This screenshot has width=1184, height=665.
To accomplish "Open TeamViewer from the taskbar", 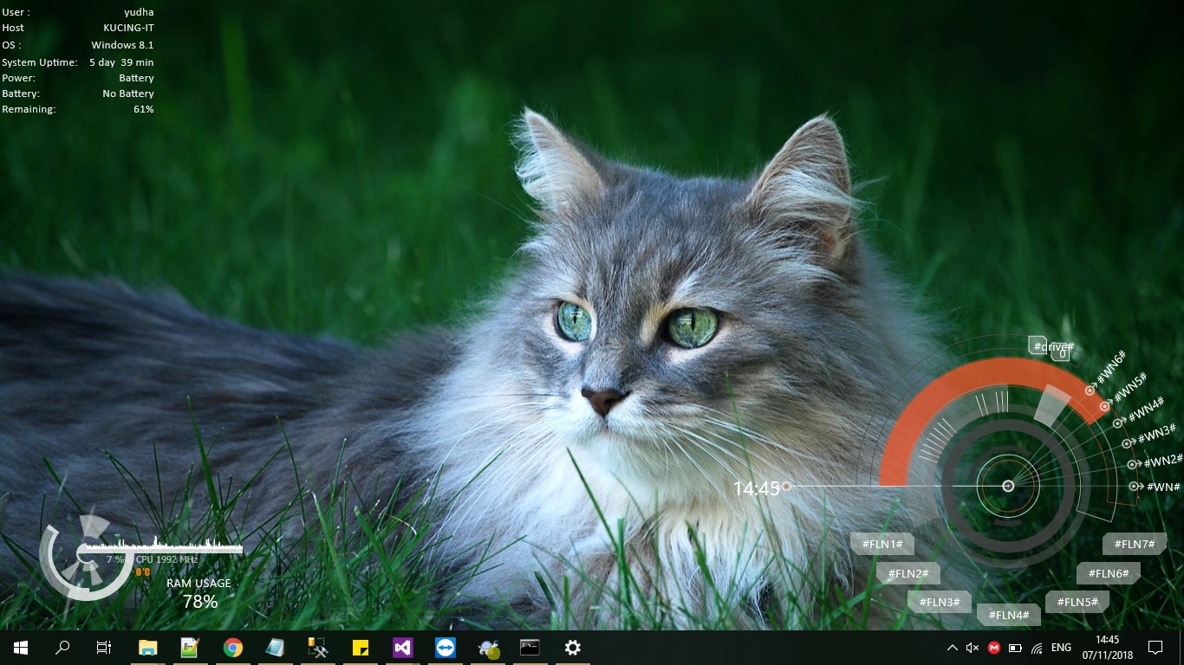I will coord(445,647).
